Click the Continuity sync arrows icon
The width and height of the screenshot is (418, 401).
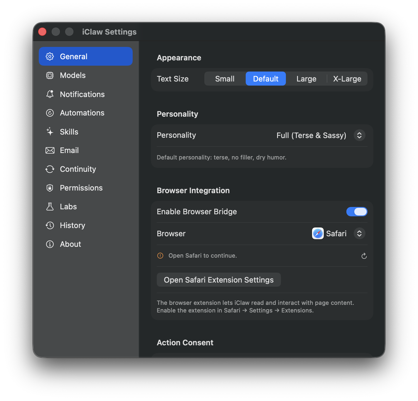50,169
